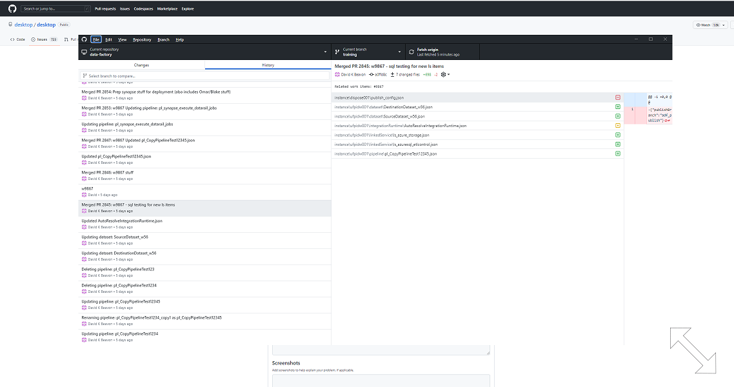Click the avatar on the Merged PR 2854 commit
The image size is (734, 387).
click(84, 98)
